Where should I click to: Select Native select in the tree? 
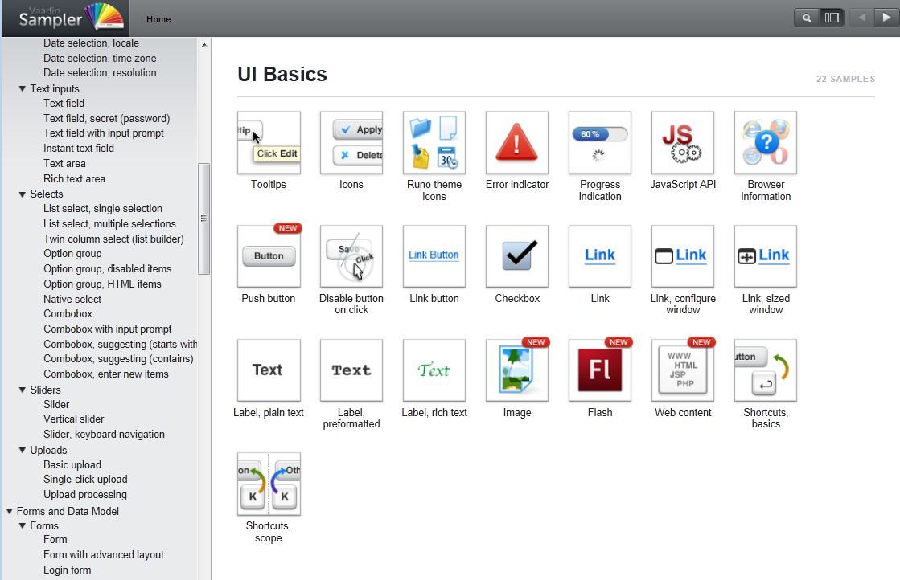click(72, 299)
